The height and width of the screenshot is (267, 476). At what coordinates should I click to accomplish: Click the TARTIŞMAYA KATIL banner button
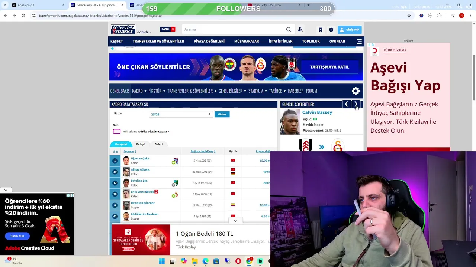coord(329,67)
